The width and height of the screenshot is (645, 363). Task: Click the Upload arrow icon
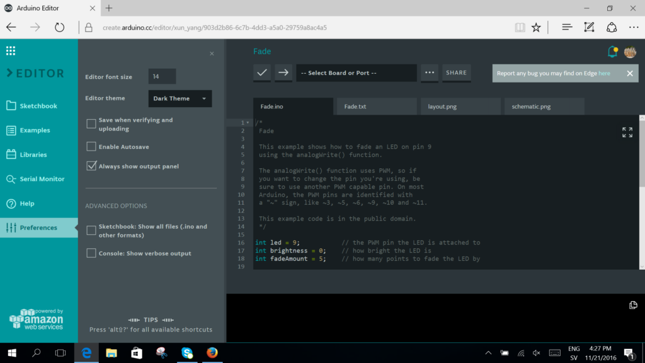coord(283,72)
